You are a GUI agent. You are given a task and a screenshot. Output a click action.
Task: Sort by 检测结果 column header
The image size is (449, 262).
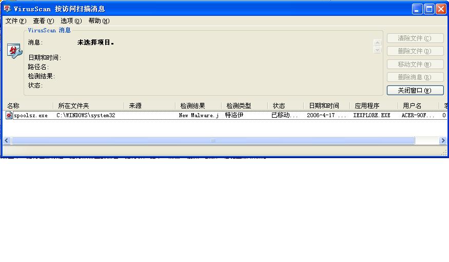(199, 105)
